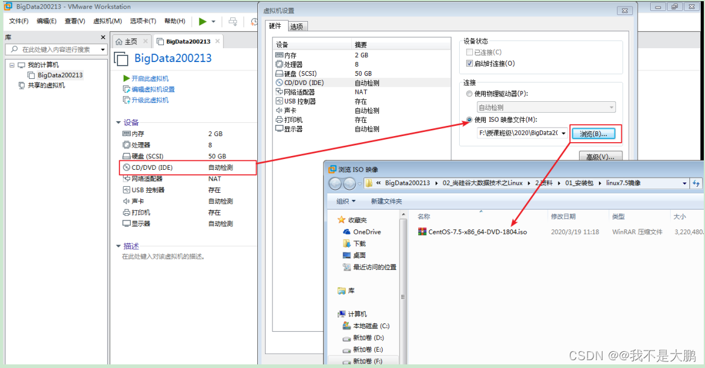Click 硬盘 (SCSI) icon in main device list
The width and height of the screenshot is (705, 368).
coord(127,157)
